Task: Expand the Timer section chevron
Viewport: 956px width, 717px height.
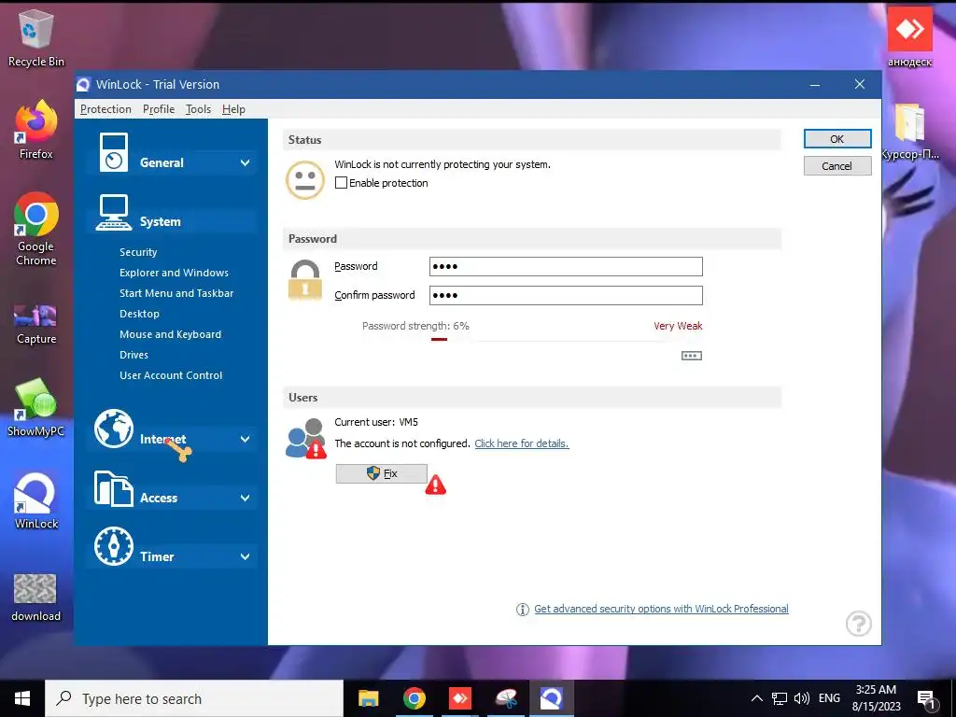Action: pos(246,556)
